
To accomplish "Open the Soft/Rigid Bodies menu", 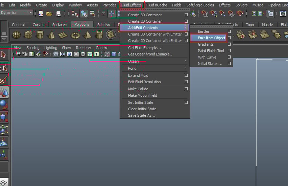I will (200, 5).
